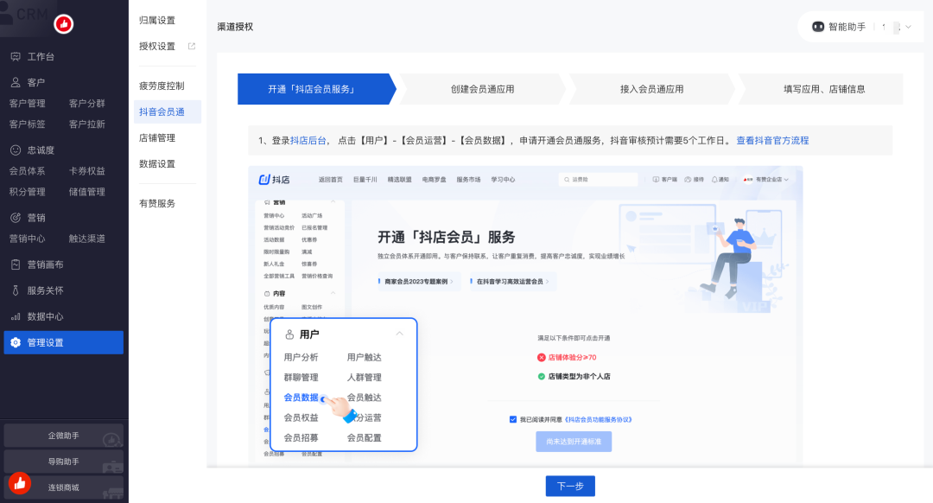
Task: Click the 营销画布 icon
Action: [16, 264]
